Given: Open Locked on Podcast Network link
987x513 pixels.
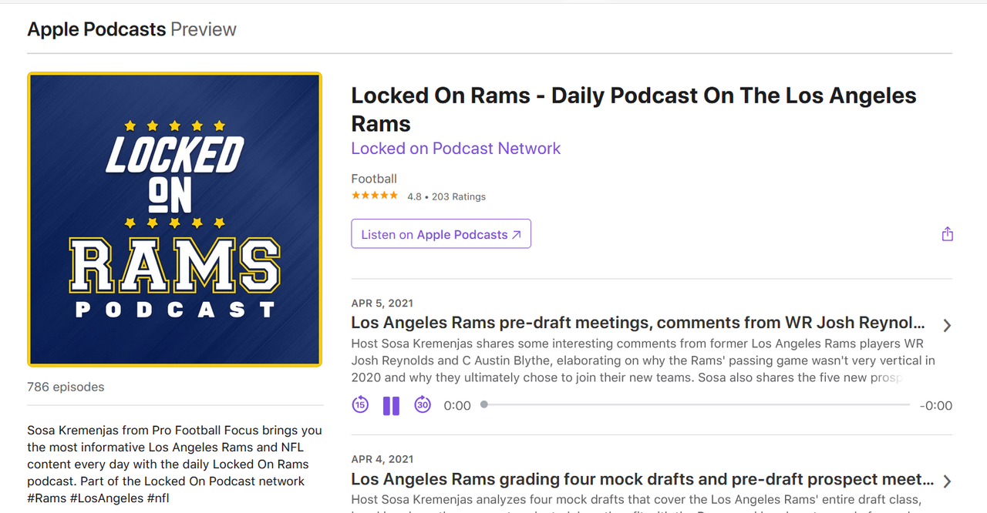Looking at the screenshot, I should coord(456,149).
